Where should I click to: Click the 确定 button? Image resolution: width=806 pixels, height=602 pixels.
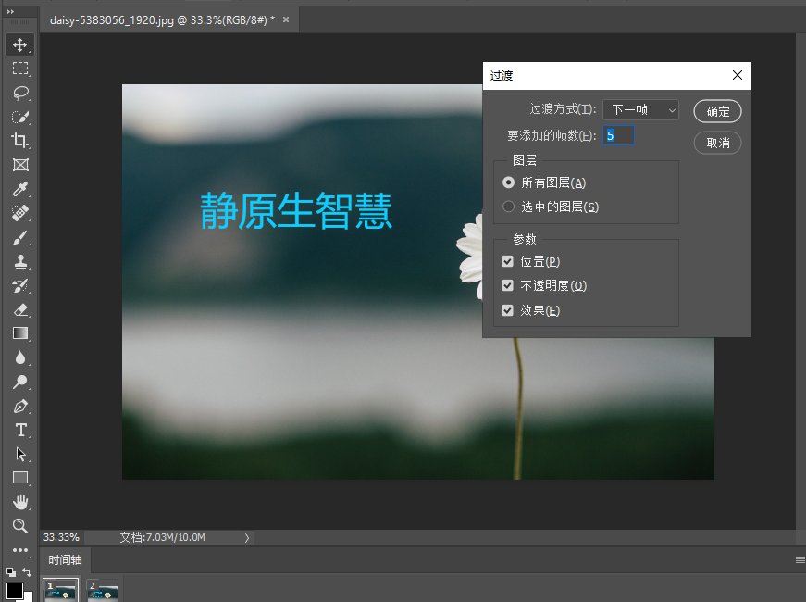coord(717,112)
